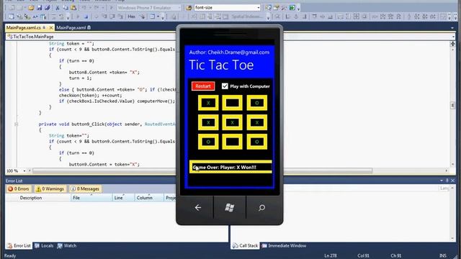This screenshot has height=259, width=461.
Task: Pin the MainPage.xaml.cs tab
Action: pyautogui.click(x=44, y=27)
